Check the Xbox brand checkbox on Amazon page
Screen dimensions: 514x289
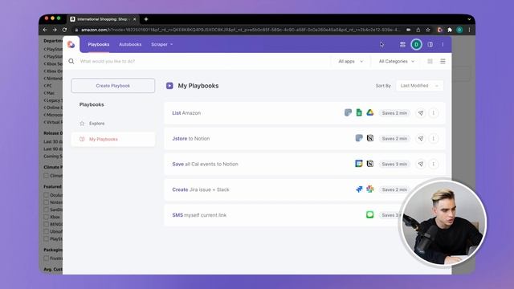click(47, 217)
